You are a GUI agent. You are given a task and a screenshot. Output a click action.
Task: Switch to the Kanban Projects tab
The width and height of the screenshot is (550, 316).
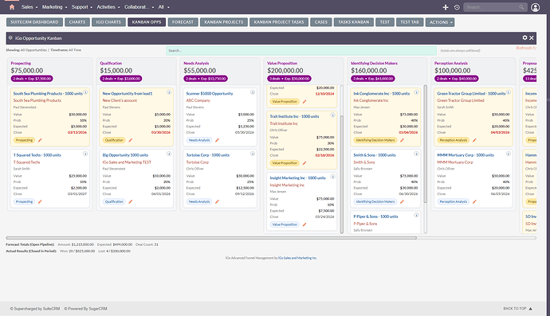click(x=224, y=22)
